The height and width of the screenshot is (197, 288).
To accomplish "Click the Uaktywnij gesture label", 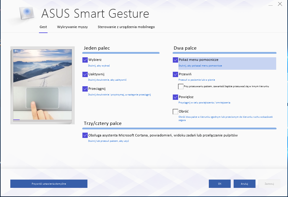I will [96, 74].
